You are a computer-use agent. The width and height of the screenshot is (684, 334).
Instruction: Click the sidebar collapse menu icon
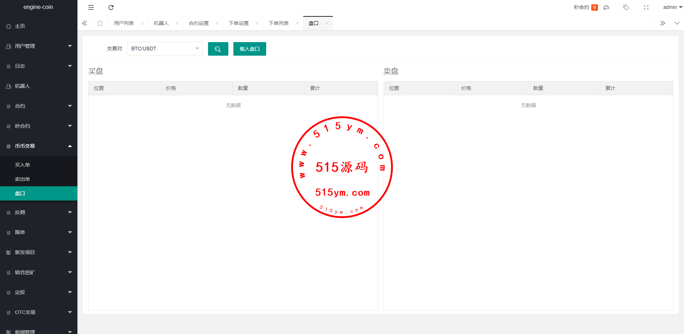91,7
